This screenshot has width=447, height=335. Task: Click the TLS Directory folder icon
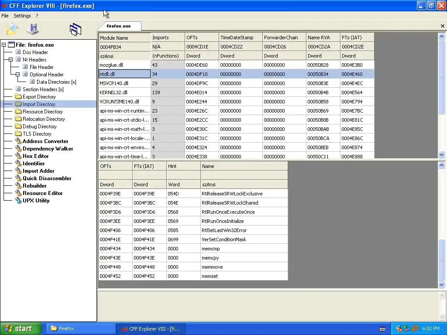click(x=18, y=133)
